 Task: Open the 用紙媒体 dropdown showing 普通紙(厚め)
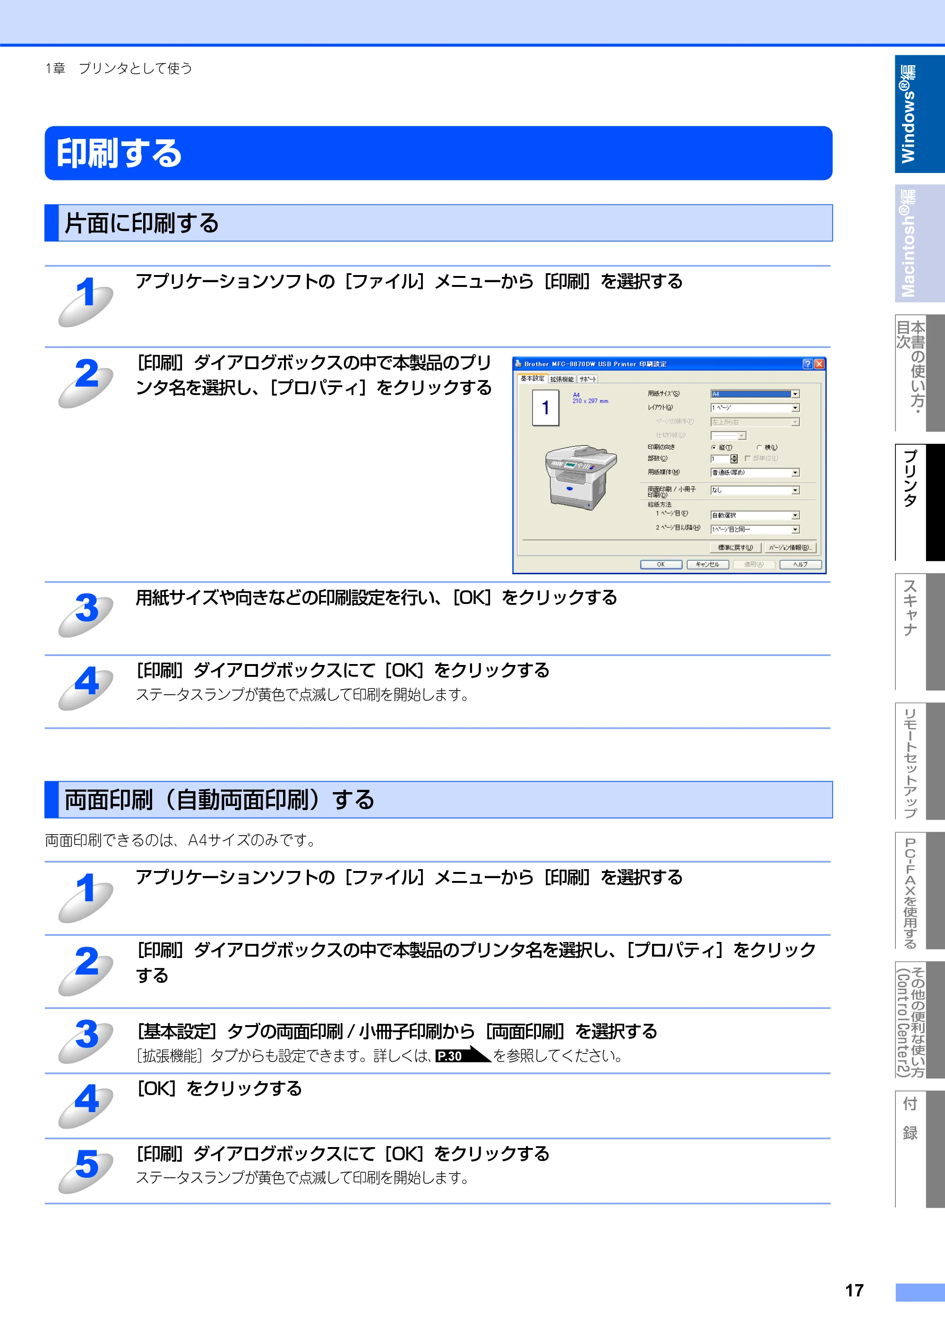tap(755, 473)
